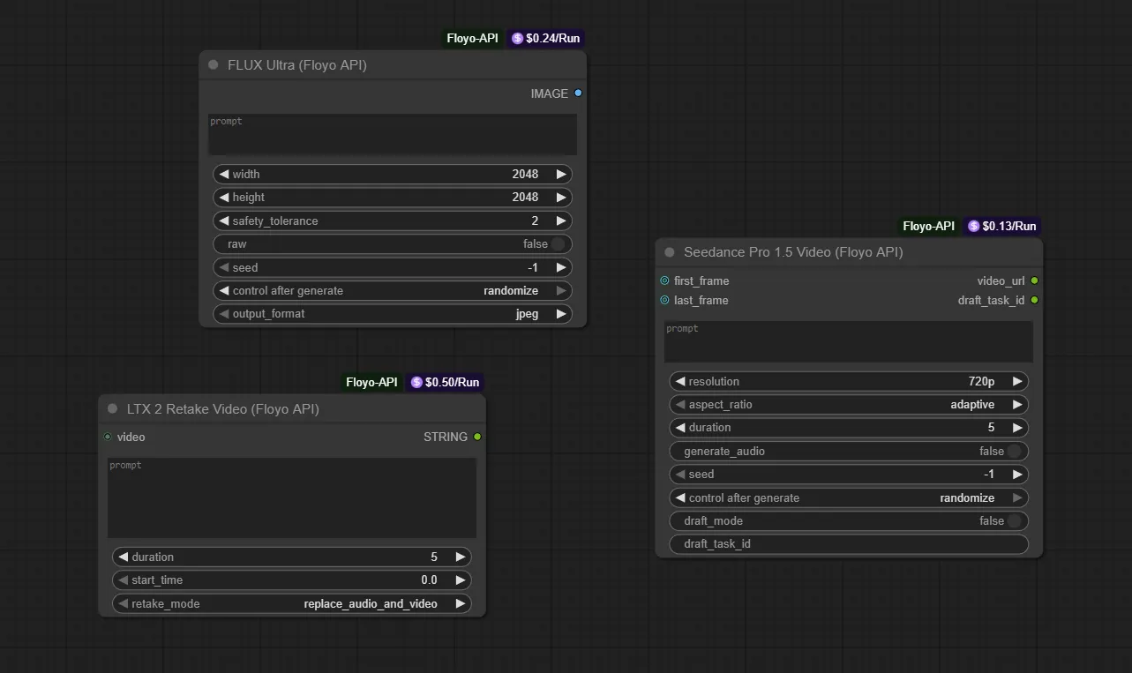Image resolution: width=1132 pixels, height=673 pixels.
Task: Decrease LTX 2 duration with left arrow
Action: point(124,557)
